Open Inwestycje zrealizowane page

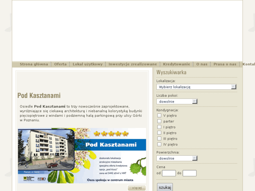pos(133,64)
